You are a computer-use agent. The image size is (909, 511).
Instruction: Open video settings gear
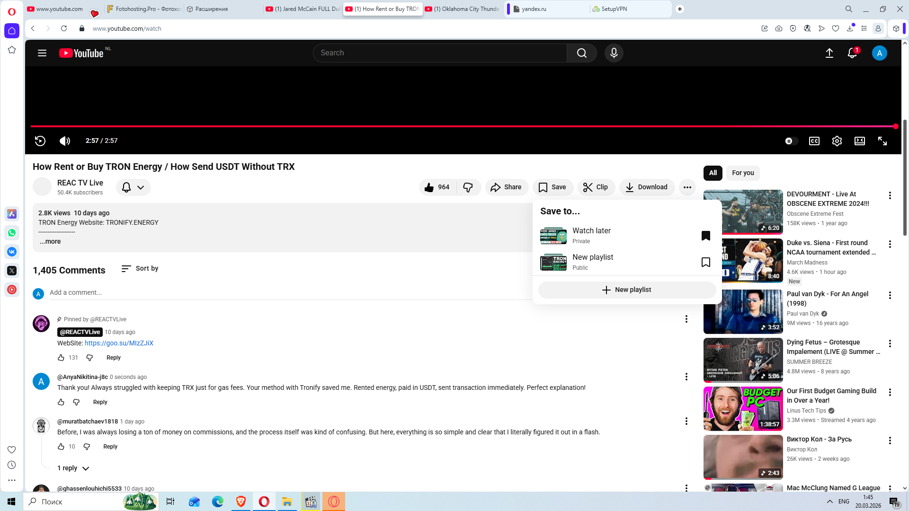pos(837,141)
